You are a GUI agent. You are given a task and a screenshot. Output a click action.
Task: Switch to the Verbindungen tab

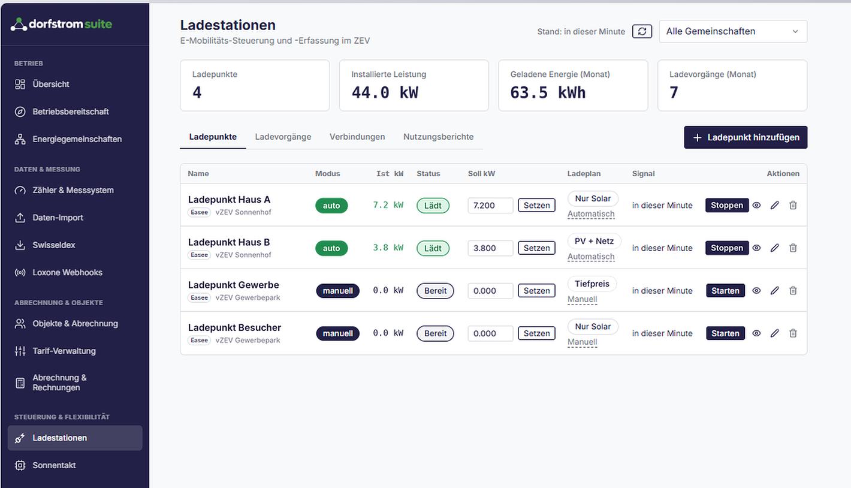[x=357, y=137]
